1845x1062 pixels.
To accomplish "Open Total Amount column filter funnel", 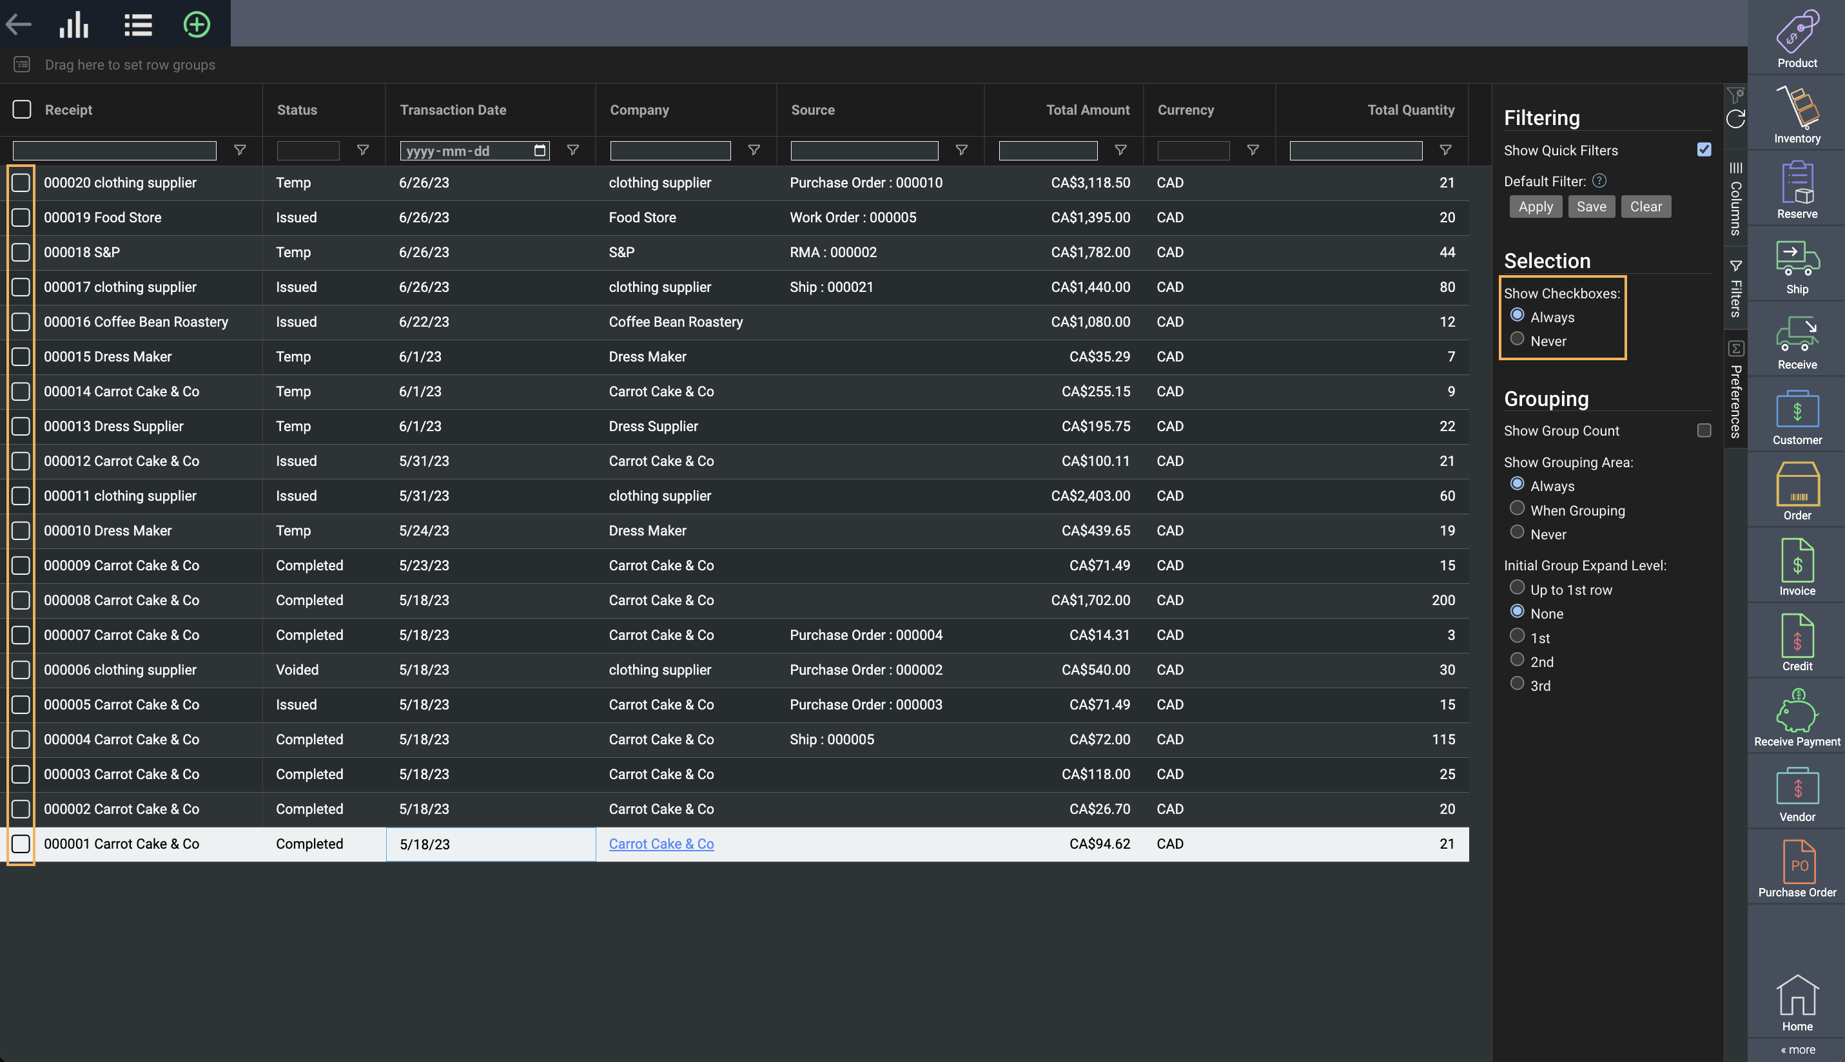I will point(1120,150).
